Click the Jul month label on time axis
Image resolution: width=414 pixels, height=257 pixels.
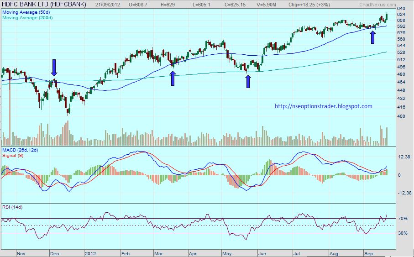pos(297,253)
